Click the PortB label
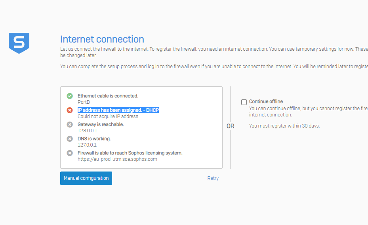This screenshot has width=368, height=225. (84, 102)
